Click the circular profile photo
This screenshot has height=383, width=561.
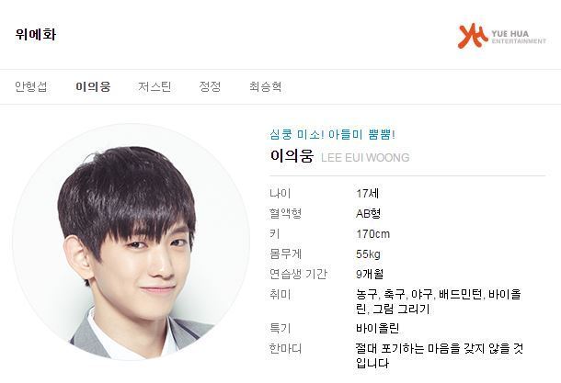tap(131, 242)
